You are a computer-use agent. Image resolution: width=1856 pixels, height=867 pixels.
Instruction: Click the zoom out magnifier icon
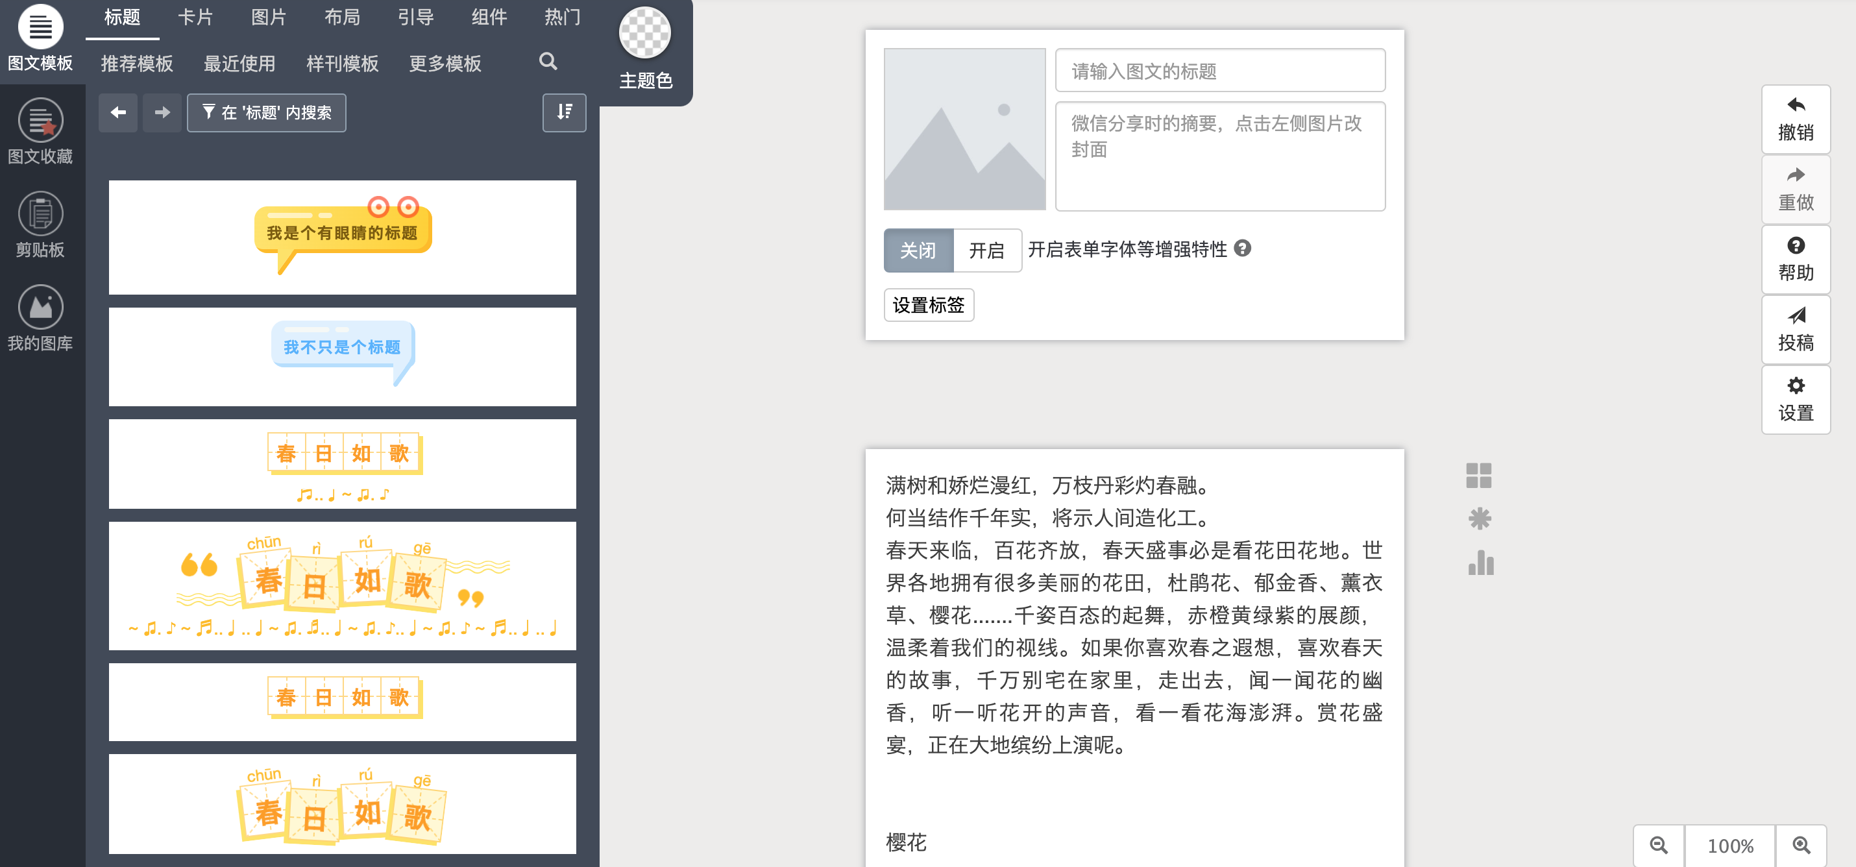coord(1658,845)
